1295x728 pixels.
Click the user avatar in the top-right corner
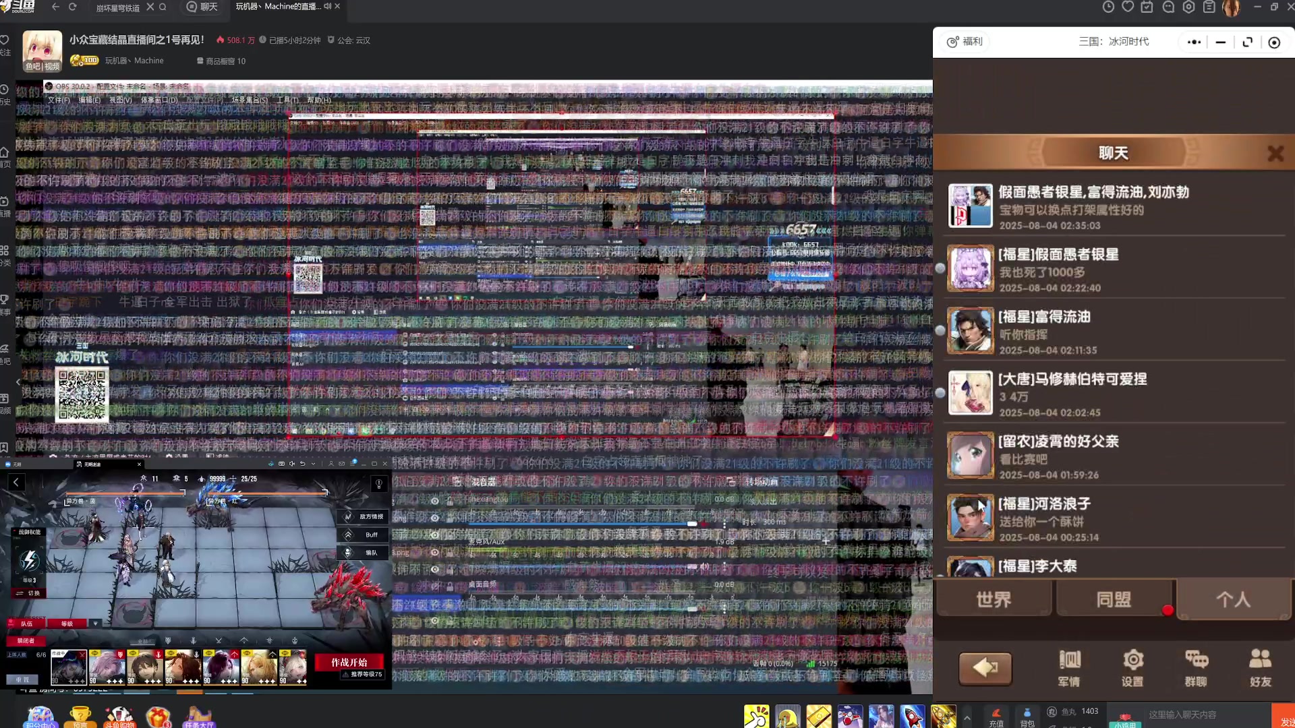1231,7
